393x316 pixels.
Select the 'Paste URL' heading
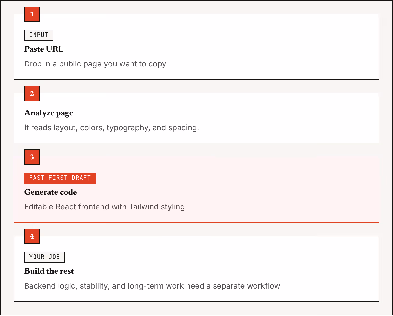[44, 49]
